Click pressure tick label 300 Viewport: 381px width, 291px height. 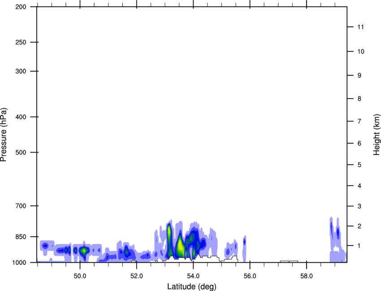click(21, 71)
